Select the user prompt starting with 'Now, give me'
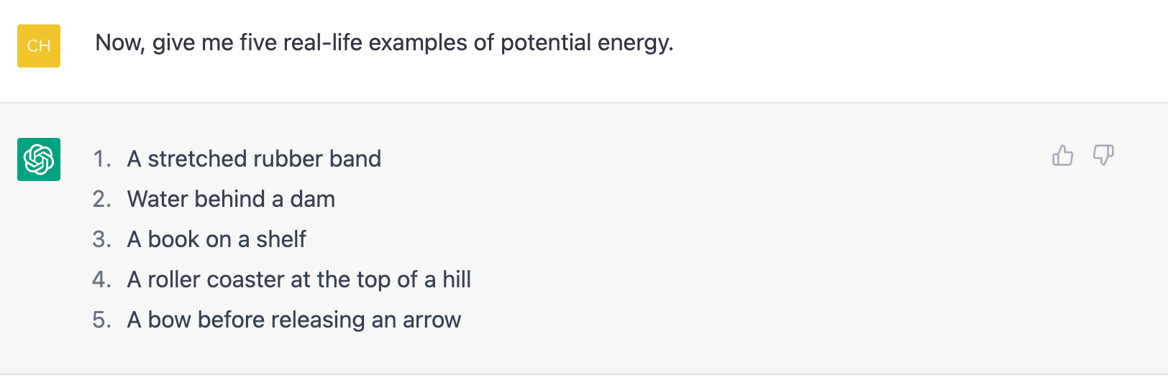This screenshot has width=1168, height=385. click(x=384, y=43)
